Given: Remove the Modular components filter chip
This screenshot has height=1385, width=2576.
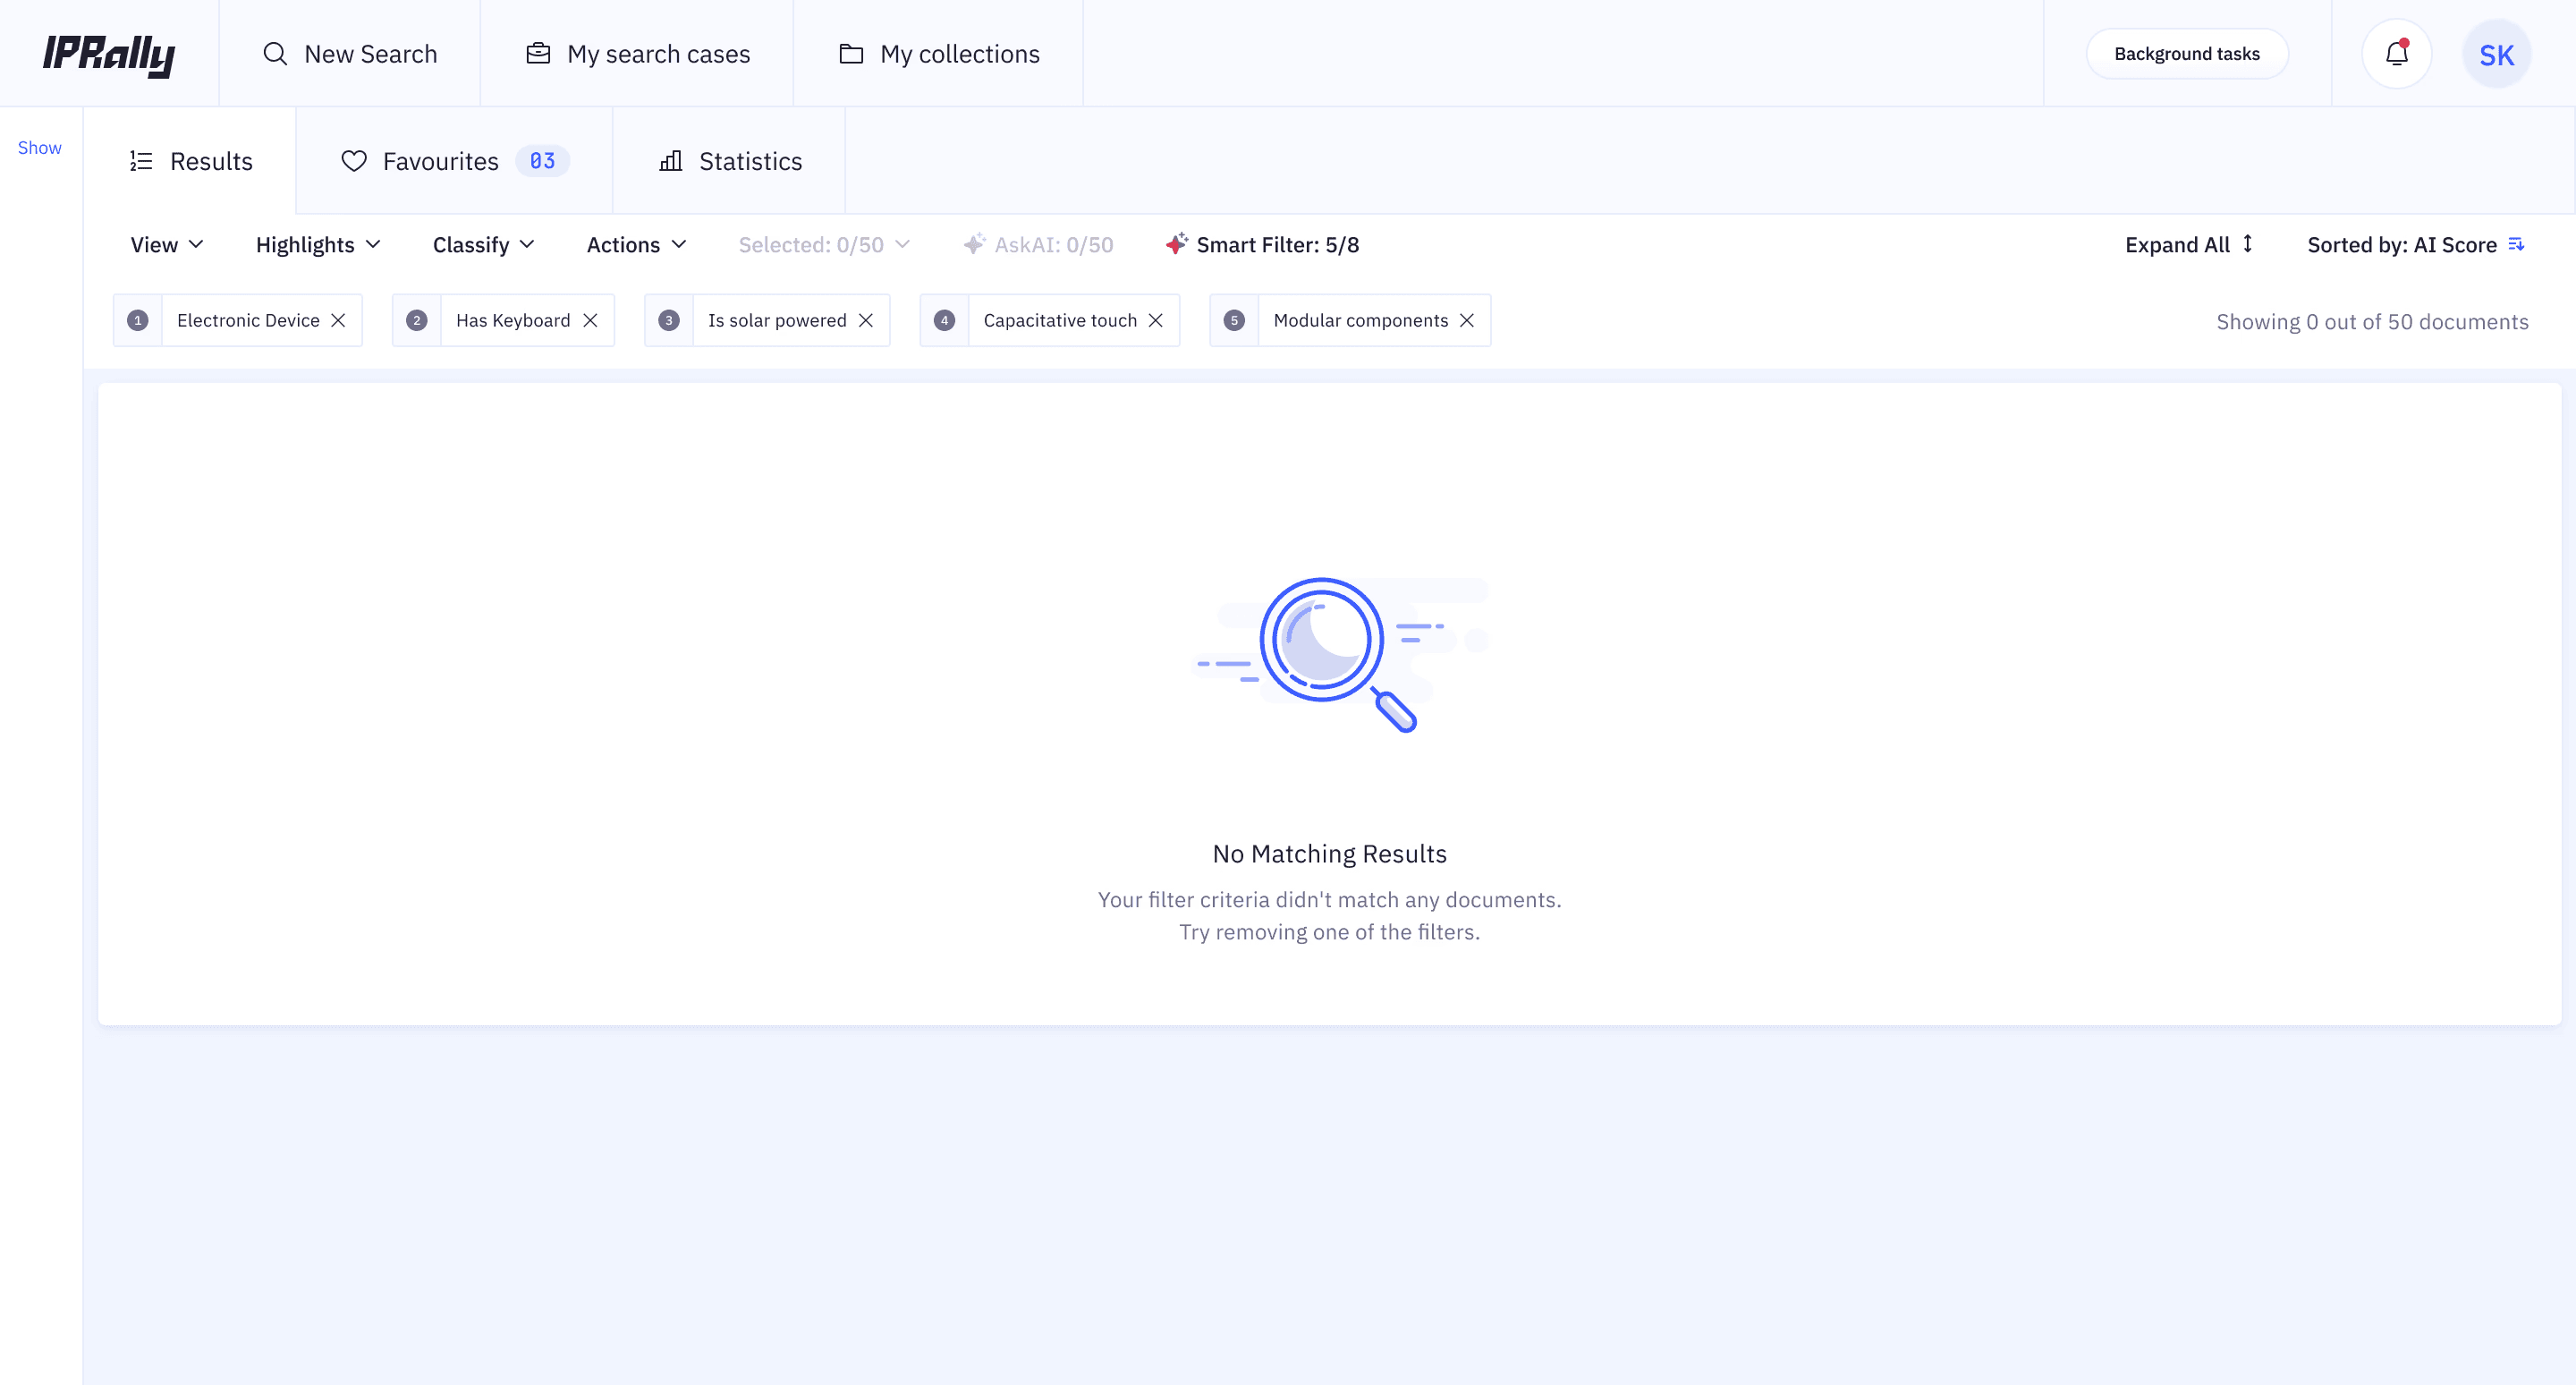Looking at the screenshot, I should (1466, 320).
